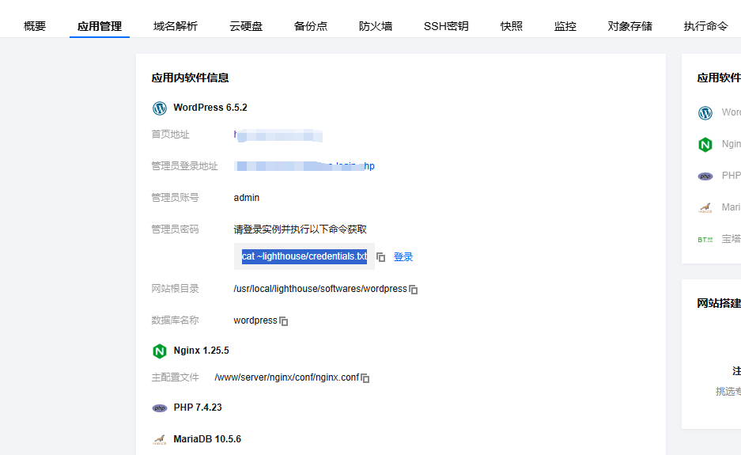Click the highlighted cat ~lighthouse/credentials.txt command
The height and width of the screenshot is (455, 741).
304,256
